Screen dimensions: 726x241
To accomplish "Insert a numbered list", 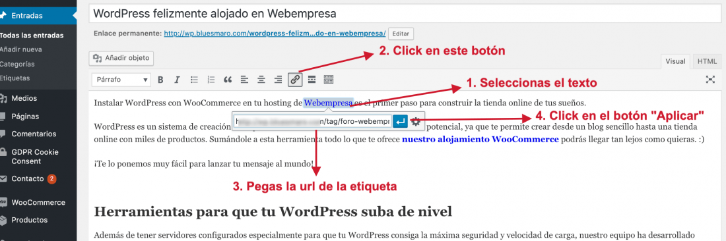I will tap(211, 80).
